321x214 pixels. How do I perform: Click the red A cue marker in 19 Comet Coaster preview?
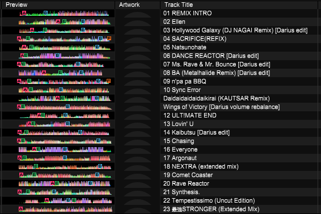click(x=22, y=175)
